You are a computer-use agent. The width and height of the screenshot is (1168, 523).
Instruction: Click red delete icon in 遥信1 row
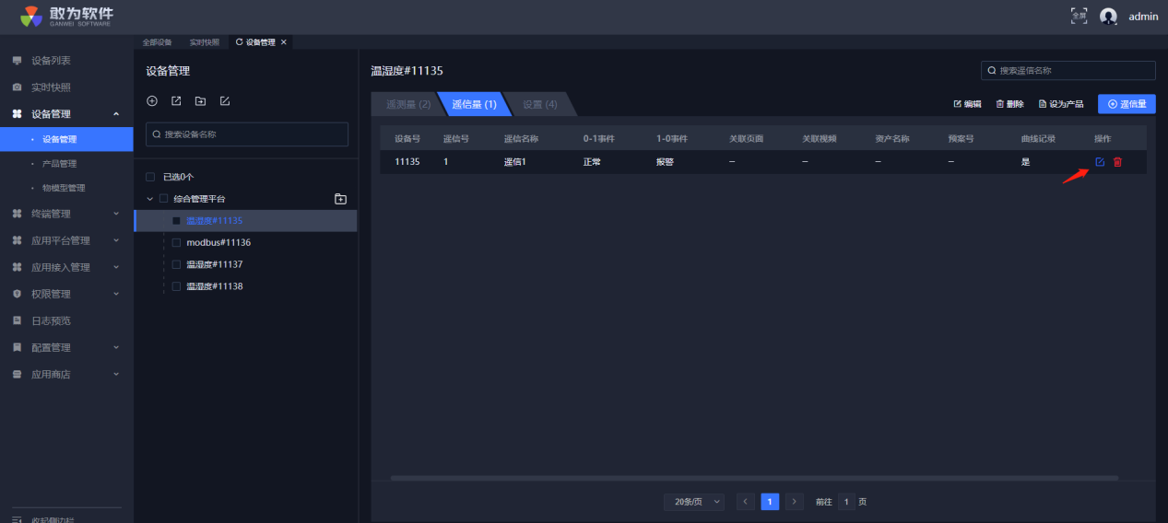1117,162
